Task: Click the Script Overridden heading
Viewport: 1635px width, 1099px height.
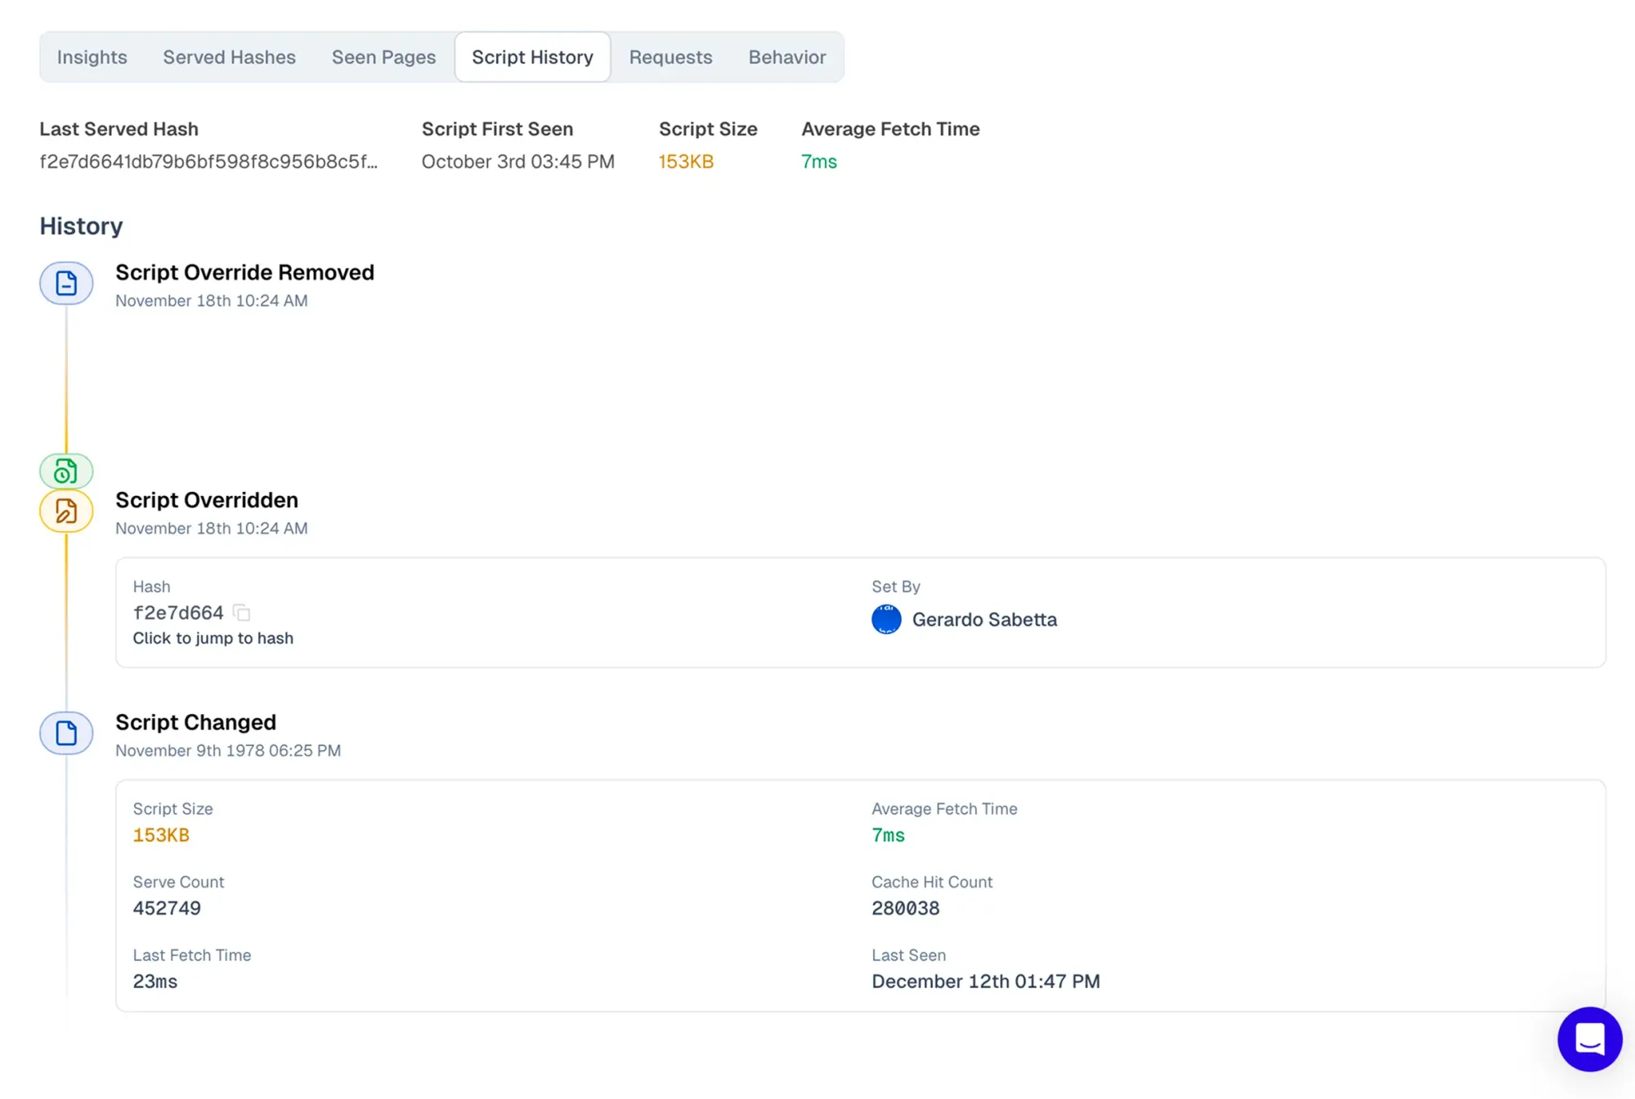Action: click(x=207, y=500)
